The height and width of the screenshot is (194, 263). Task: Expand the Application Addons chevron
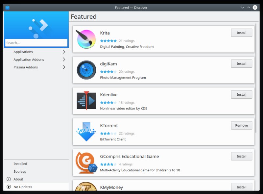(x=64, y=60)
